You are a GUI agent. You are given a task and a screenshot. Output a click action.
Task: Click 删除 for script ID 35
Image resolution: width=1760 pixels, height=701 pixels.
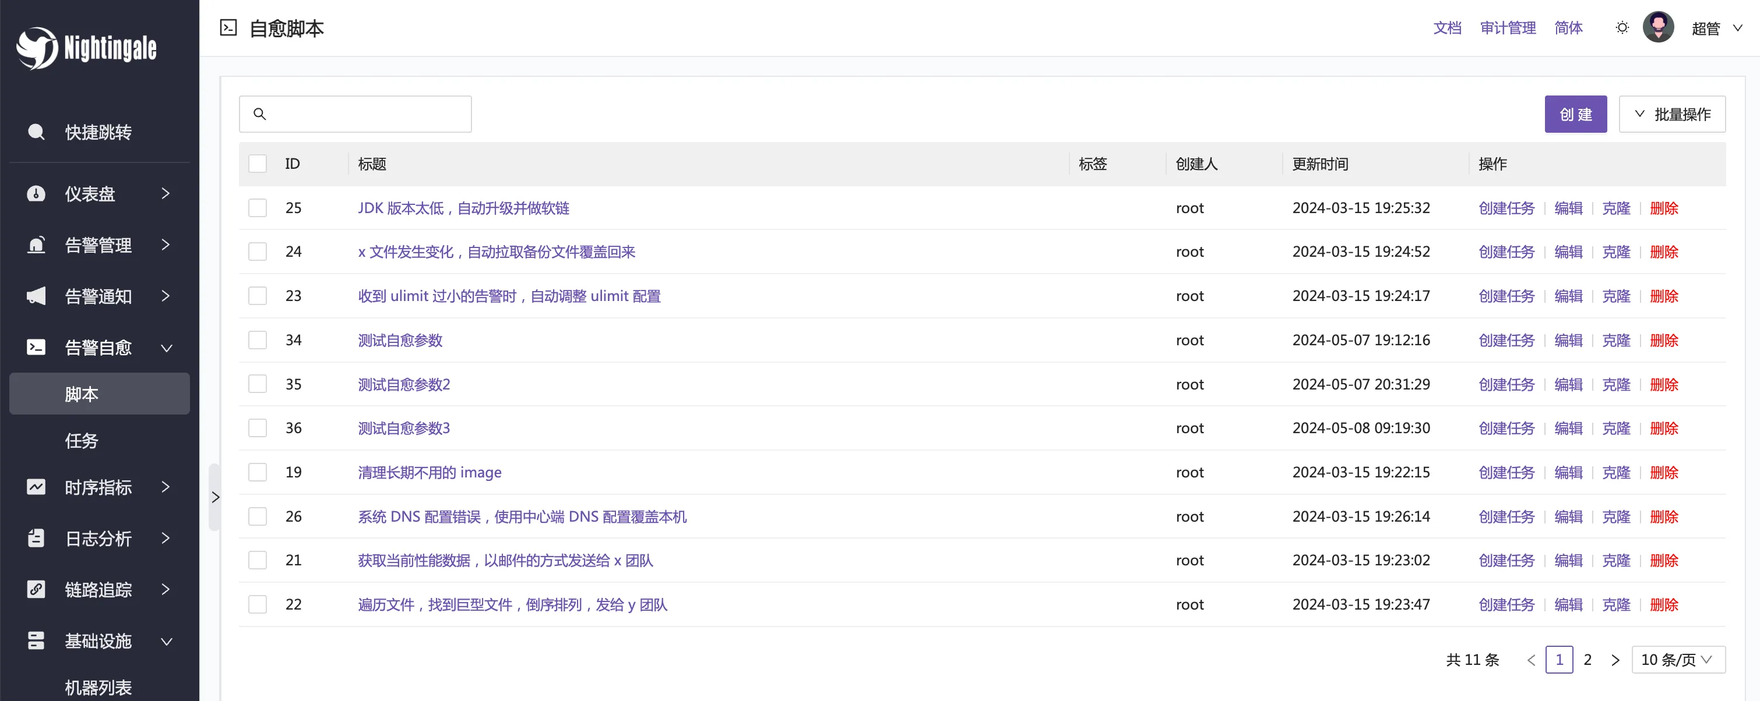[1664, 384]
